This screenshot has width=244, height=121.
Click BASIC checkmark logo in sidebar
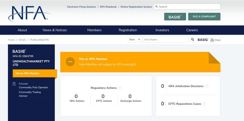[x=19, y=51]
